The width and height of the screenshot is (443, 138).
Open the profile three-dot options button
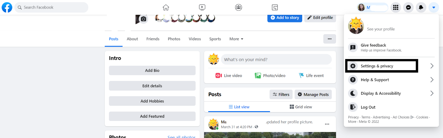tap(329, 39)
